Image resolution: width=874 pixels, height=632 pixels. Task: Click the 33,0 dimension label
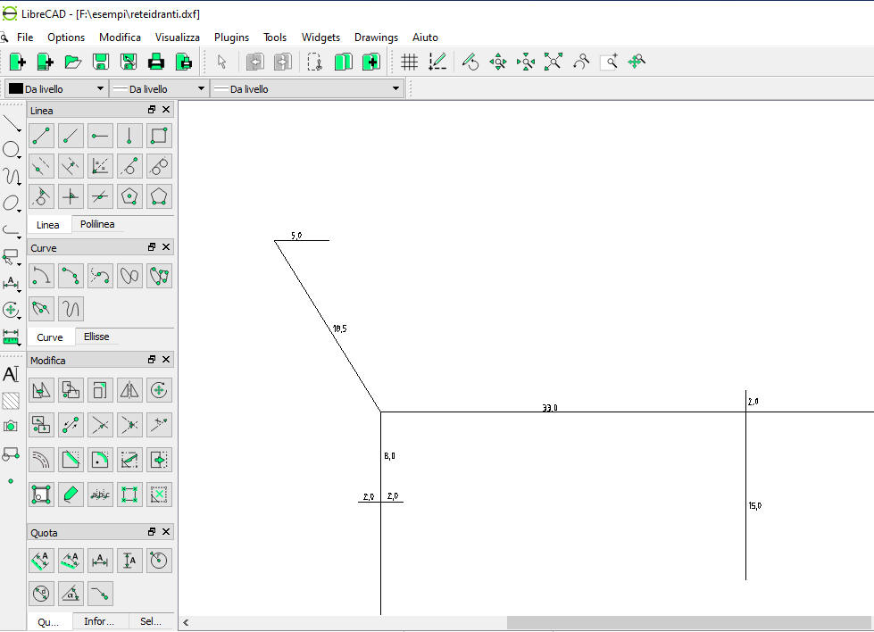(x=550, y=408)
